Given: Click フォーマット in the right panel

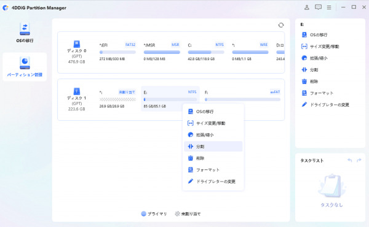Looking at the screenshot, I should [317, 93].
